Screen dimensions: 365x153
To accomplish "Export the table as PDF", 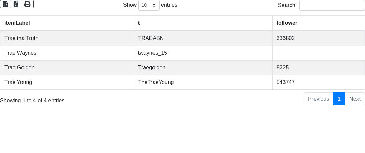I will (x=16, y=4).
